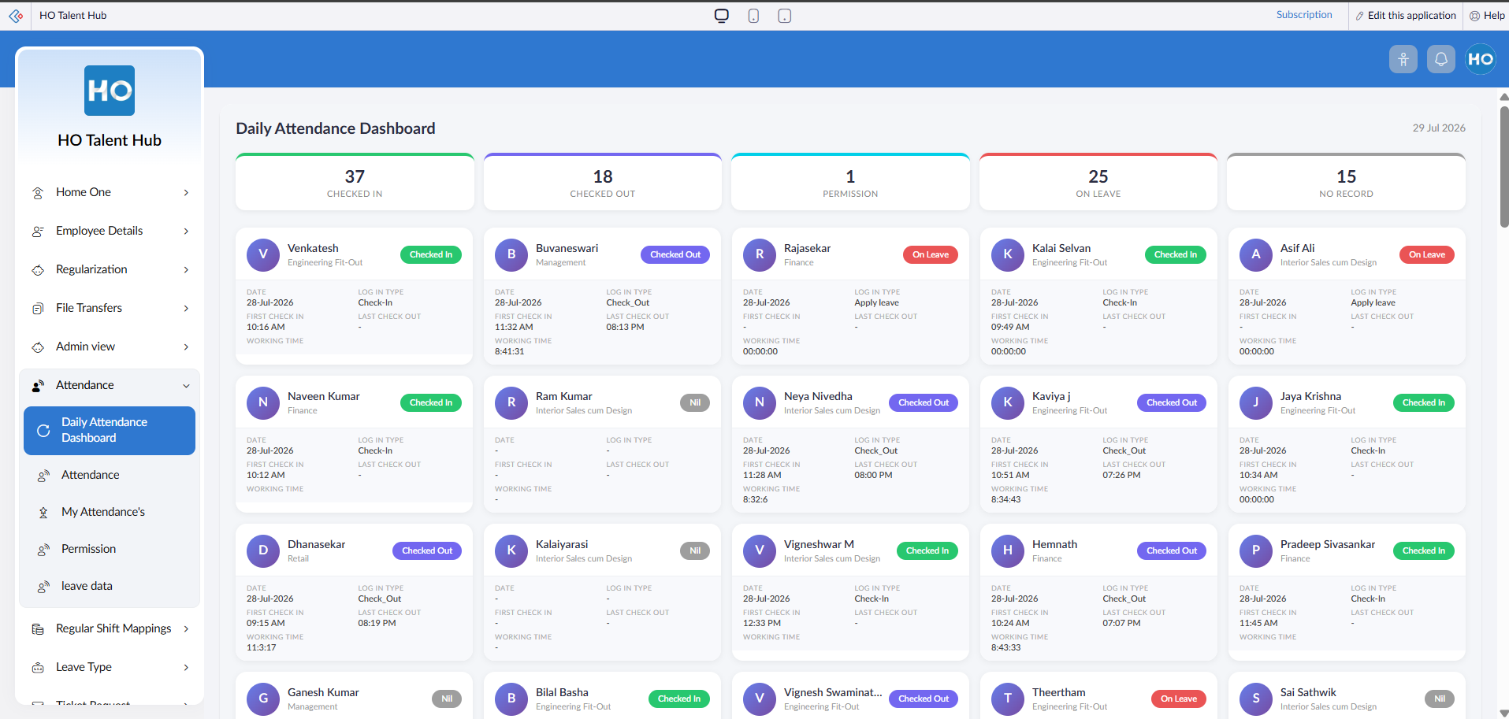Click Jaya Krishna's Checked In badge
Image resolution: width=1509 pixels, height=719 pixels.
(1424, 402)
